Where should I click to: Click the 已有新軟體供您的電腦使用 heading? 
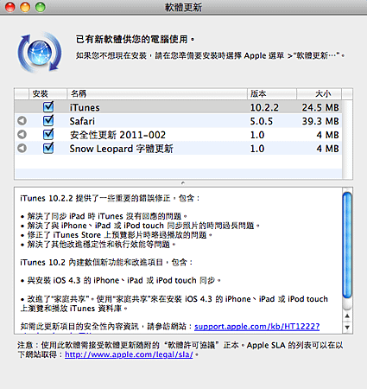tap(135, 39)
